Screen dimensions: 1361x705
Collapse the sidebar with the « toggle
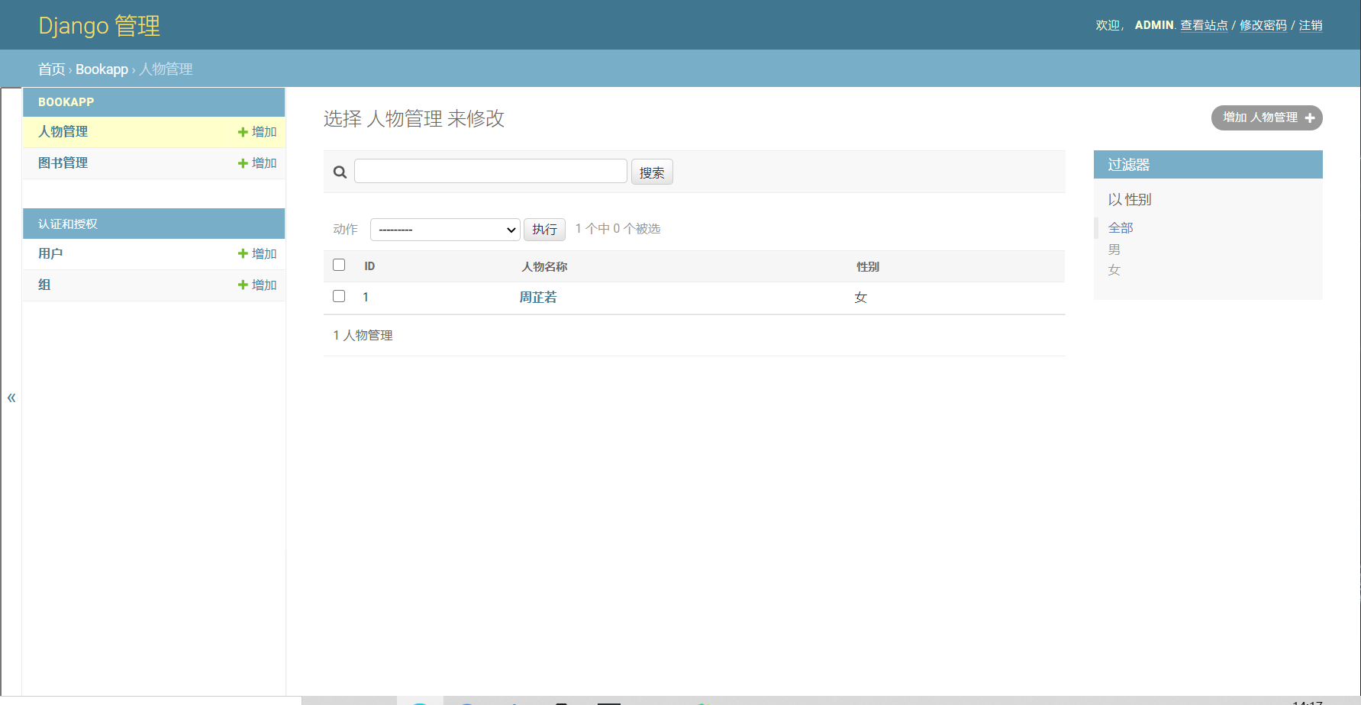click(11, 398)
